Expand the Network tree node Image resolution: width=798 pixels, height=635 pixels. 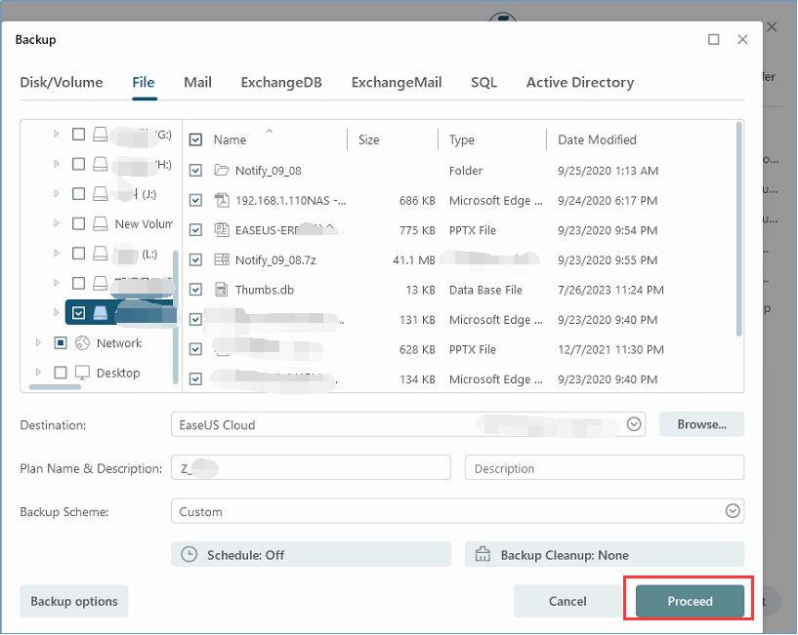[39, 343]
